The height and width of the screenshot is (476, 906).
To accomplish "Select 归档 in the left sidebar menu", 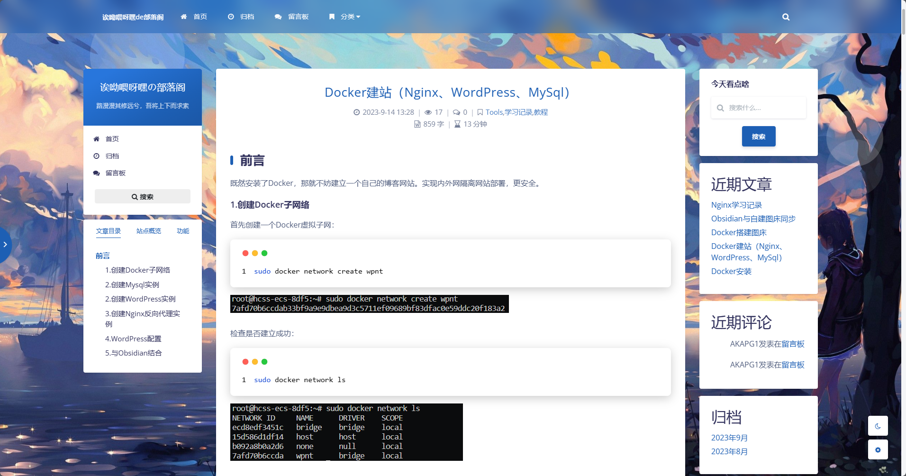I will click(x=112, y=156).
